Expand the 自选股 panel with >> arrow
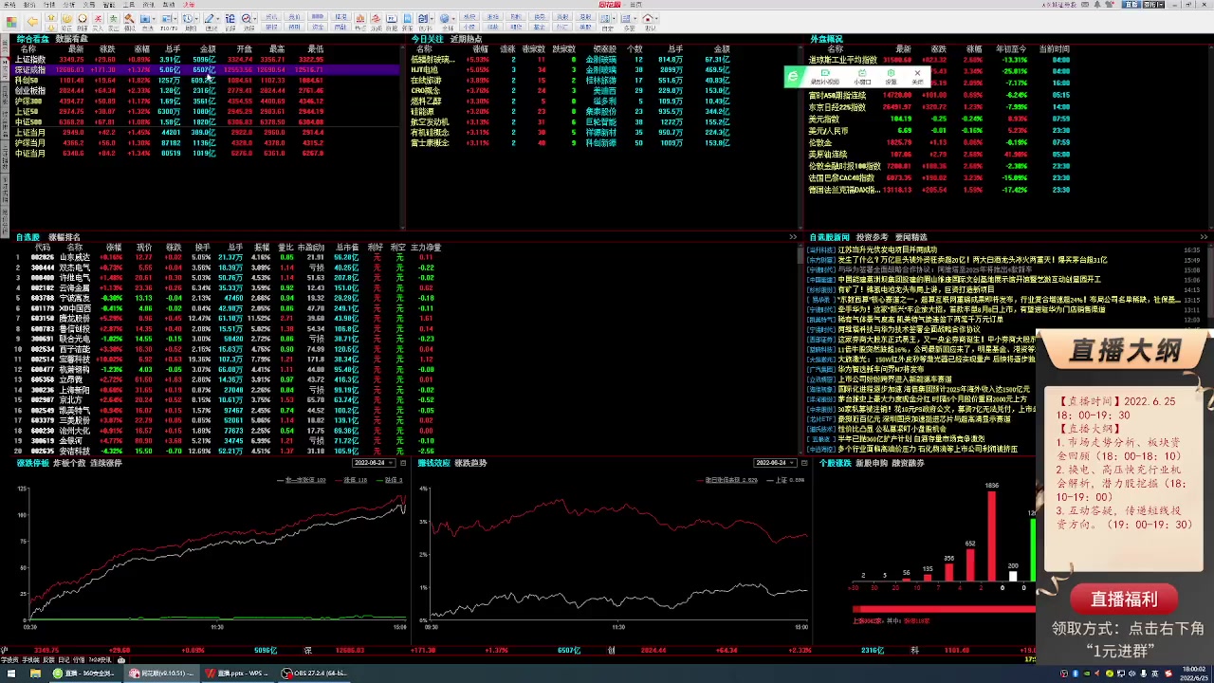 pos(793,237)
